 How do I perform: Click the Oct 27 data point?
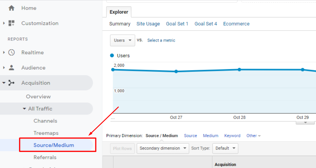(x=176, y=71)
